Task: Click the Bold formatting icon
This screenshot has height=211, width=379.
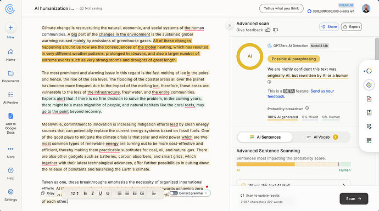Action: point(85,193)
